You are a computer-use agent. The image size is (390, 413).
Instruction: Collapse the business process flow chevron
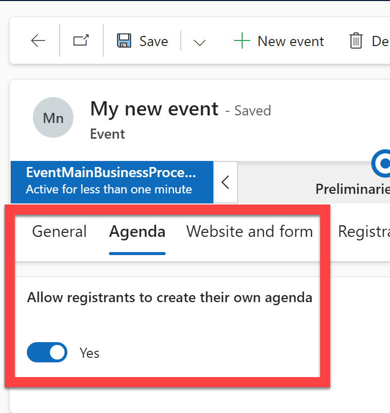tap(226, 182)
